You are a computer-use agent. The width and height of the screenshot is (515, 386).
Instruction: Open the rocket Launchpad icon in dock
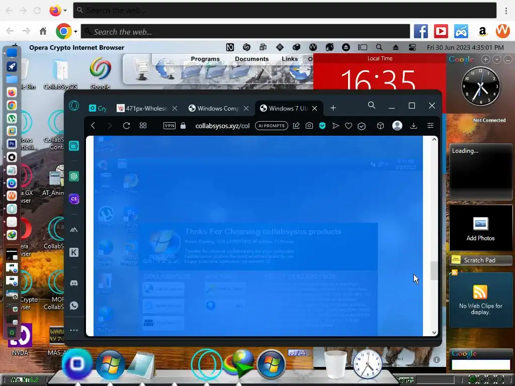(x=12, y=67)
